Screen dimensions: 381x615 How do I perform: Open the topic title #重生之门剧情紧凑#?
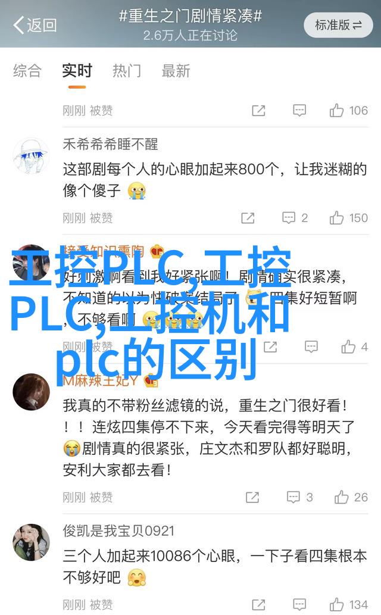(x=190, y=17)
